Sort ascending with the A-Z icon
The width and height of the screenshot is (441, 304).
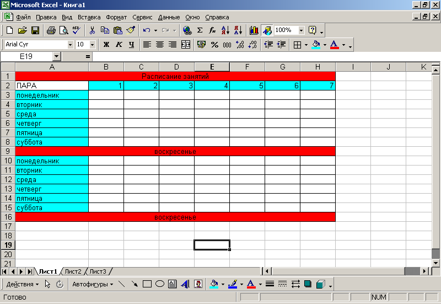(x=225, y=30)
